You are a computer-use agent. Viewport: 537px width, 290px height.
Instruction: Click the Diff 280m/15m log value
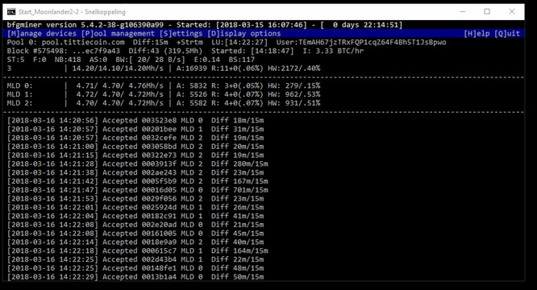[239, 164]
